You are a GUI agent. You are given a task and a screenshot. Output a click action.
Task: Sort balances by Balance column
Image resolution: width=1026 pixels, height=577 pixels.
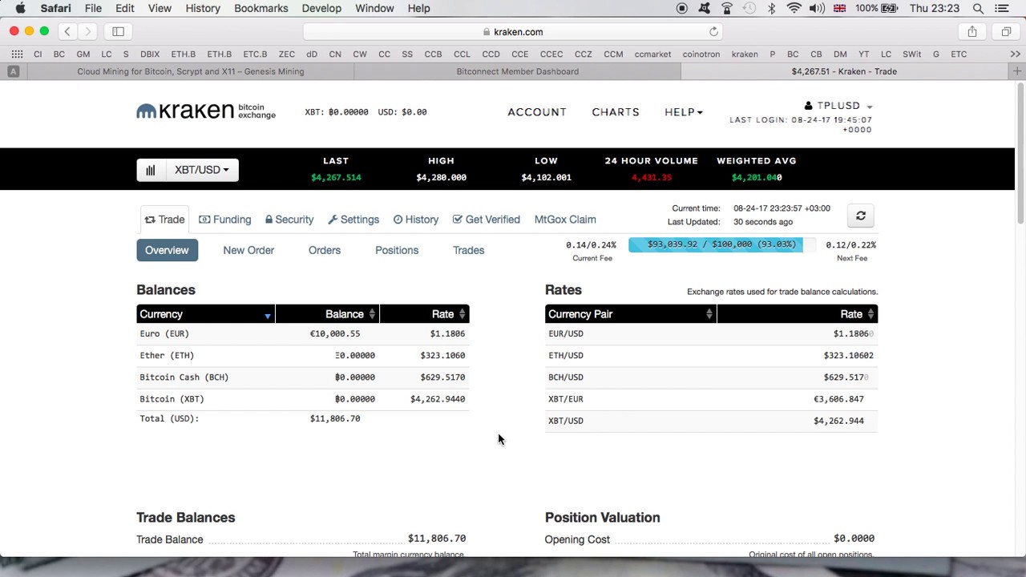[x=327, y=314]
